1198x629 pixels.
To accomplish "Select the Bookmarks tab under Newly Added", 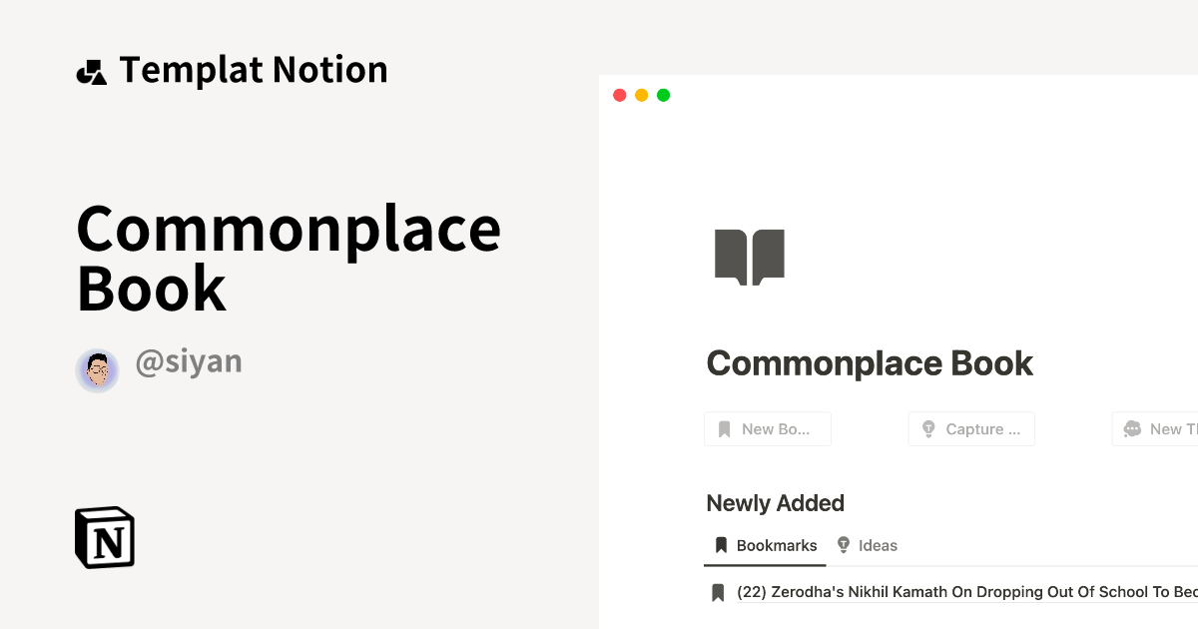I will [x=764, y=544].
